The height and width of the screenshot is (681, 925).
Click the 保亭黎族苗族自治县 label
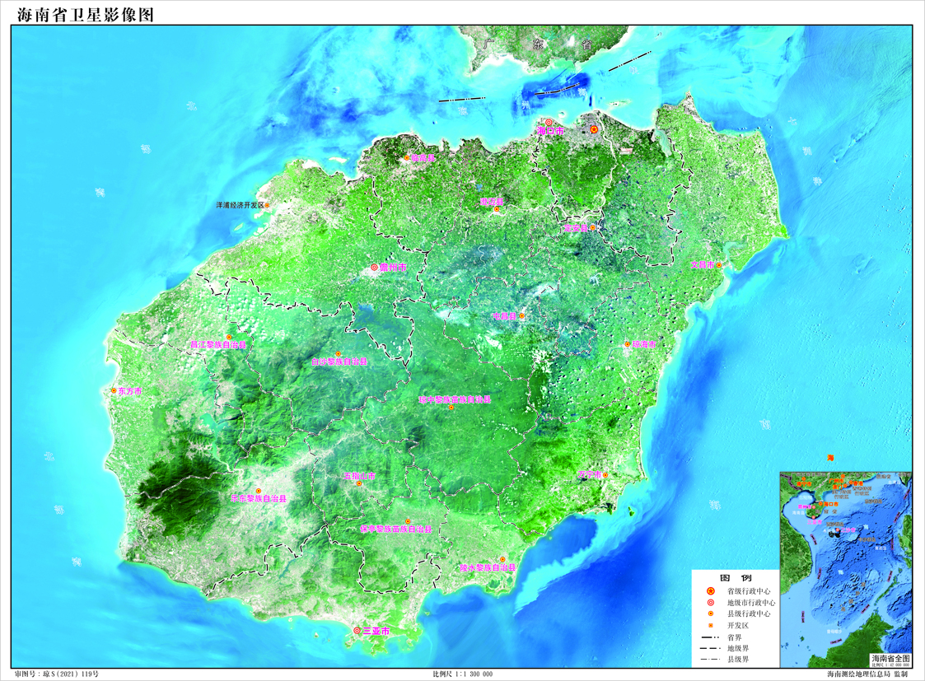click(396, 529)
